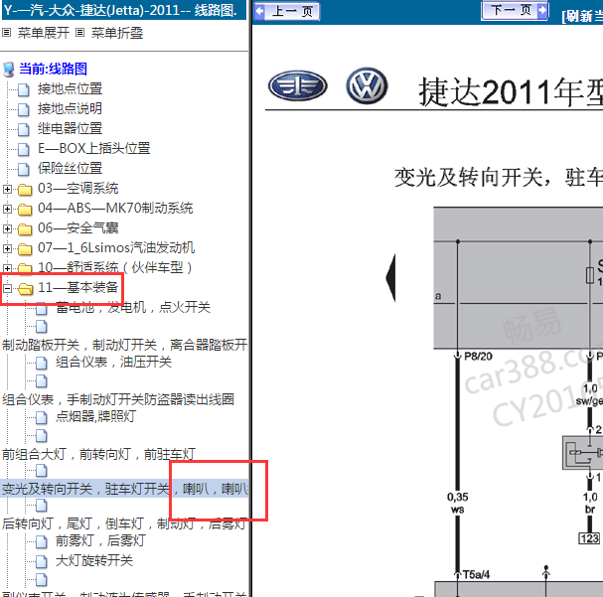Viewport: 603px width, 597px height.
Task: Open 前雾灯，后雾灯 diagram
Action: coord(100,540)
